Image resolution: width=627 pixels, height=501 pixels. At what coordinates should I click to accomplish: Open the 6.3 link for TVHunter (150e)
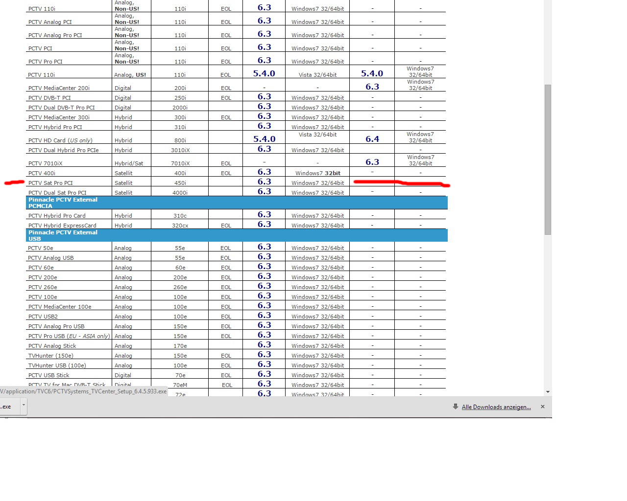(265, 354)
